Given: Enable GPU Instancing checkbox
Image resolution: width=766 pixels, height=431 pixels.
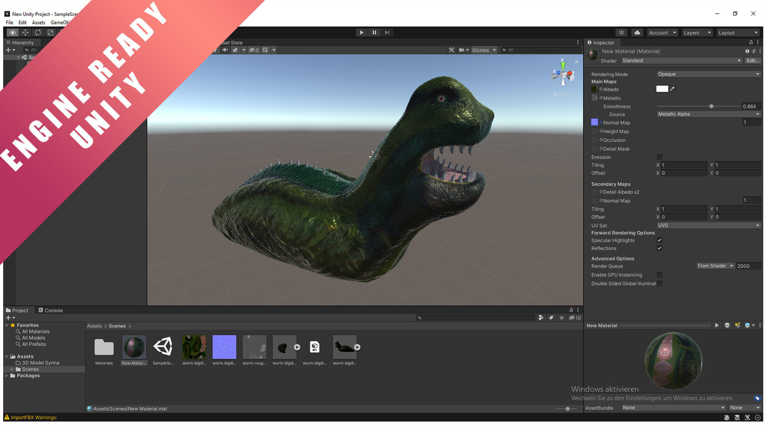Looking at the screenshot, I should [x=659, y=275].
